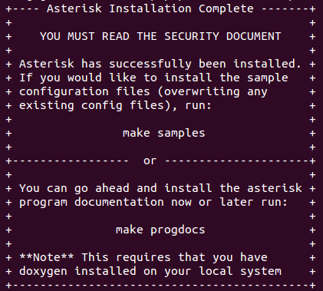Click 'If you would like' text
The height and width of the screenshot is (291, 323).
[x=77, y=78]
